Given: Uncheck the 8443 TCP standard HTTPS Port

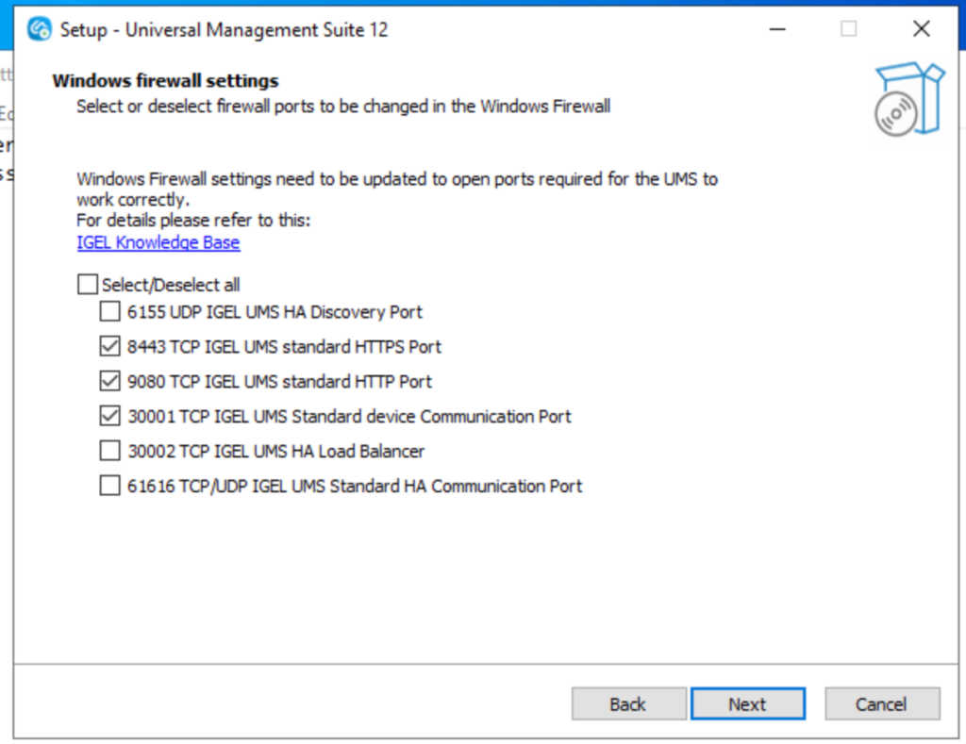Looking at the screenshot, I should [x=110, y=347].
